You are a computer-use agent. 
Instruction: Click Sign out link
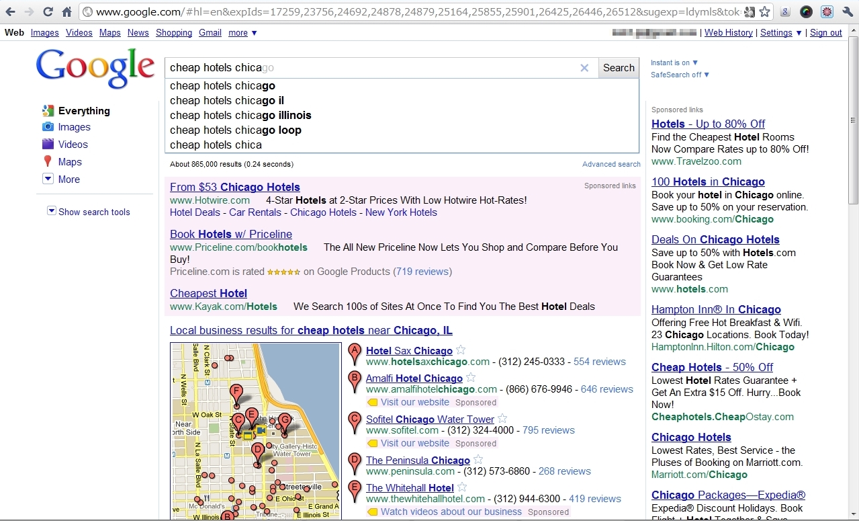(826, 32)
